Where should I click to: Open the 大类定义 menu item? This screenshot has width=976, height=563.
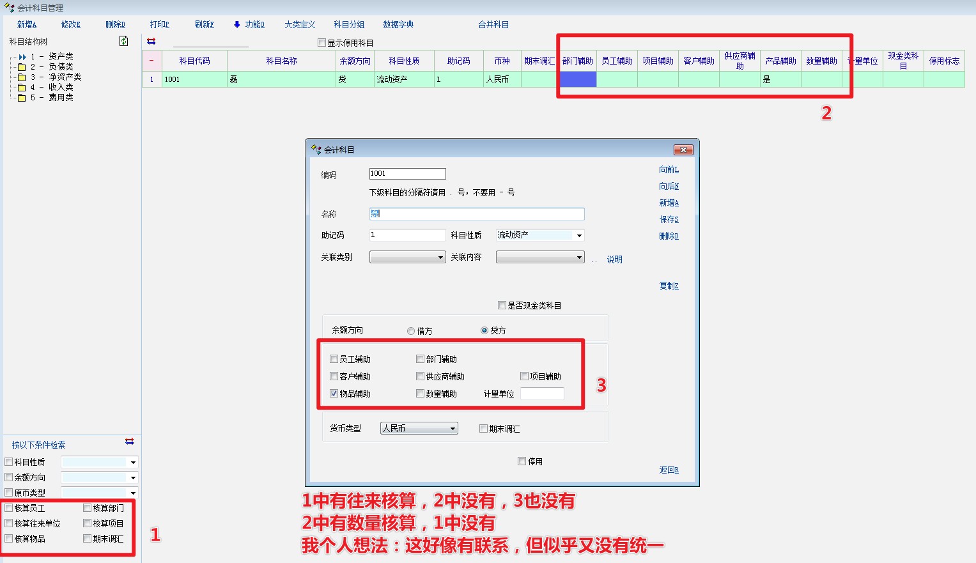click(x=300, y=24)
